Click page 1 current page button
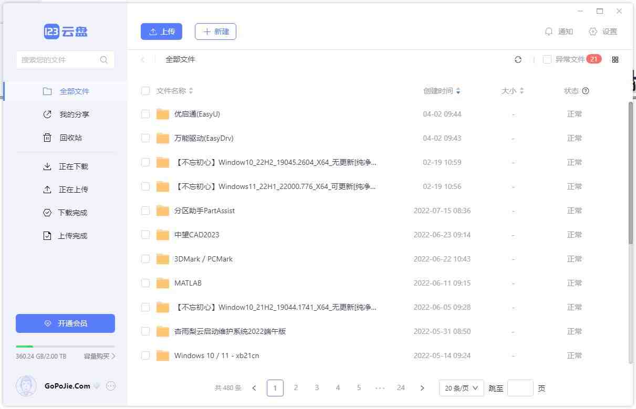The width and height of the screenshot is (636, 409). pos(275,388)
